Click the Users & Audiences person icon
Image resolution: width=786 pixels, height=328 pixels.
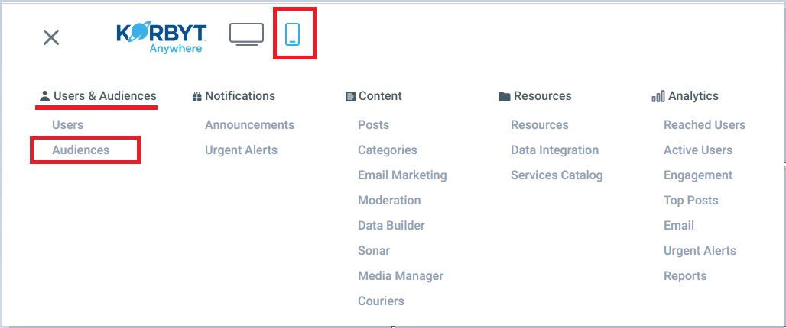click(x=44, y=97)
